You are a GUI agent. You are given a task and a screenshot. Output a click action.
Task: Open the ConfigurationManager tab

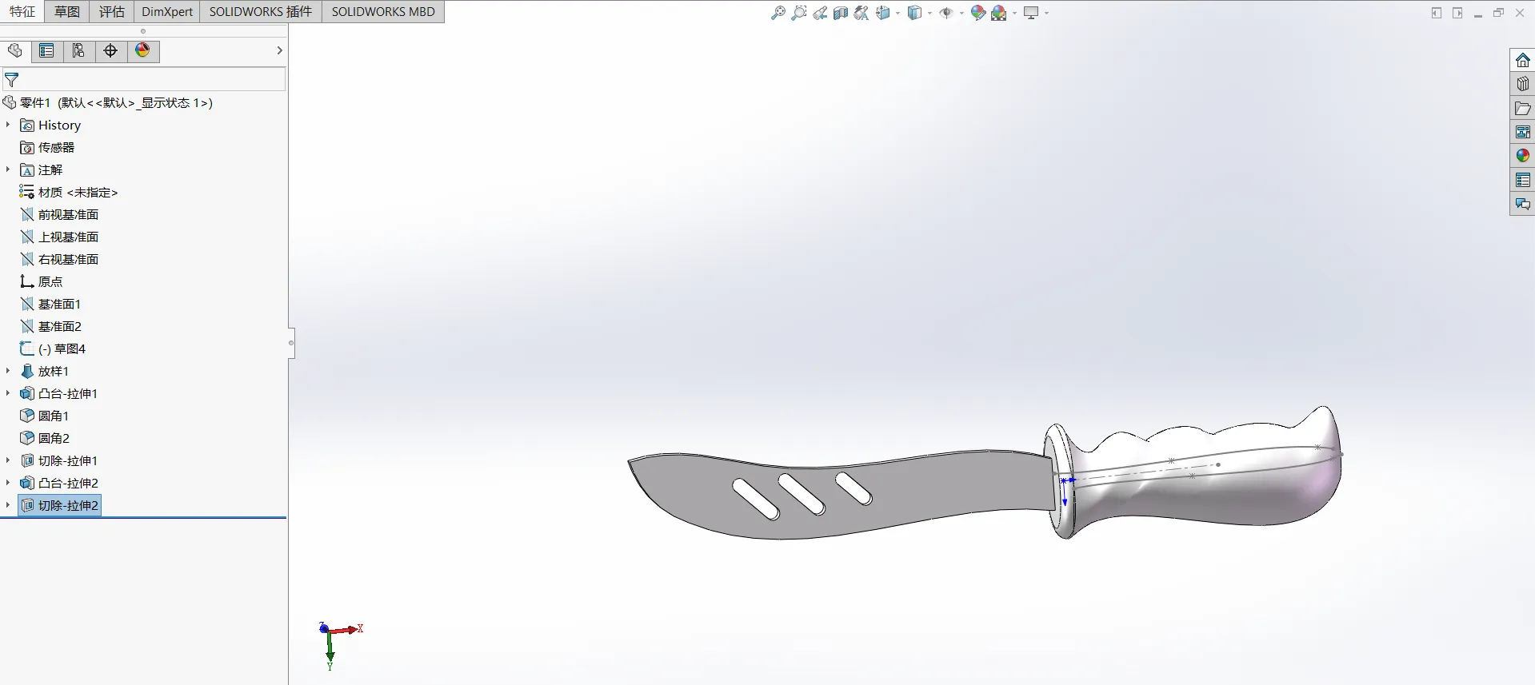[x=78, y=51]
